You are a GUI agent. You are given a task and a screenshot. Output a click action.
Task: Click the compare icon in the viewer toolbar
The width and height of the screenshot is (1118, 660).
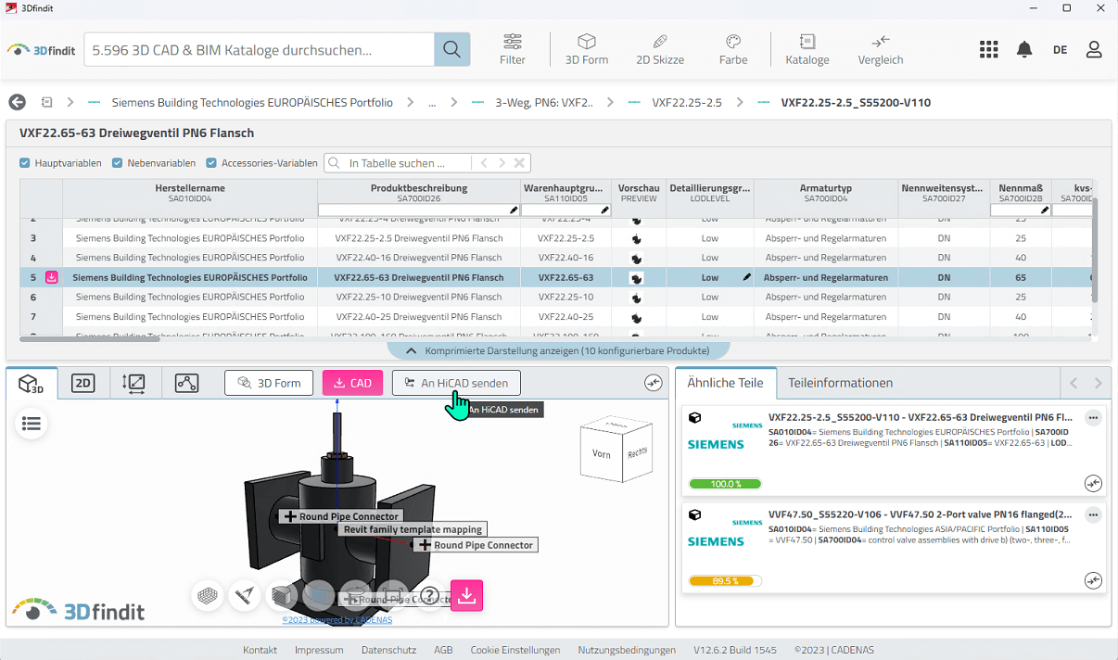pyautogui.click(x=654, y=383)
